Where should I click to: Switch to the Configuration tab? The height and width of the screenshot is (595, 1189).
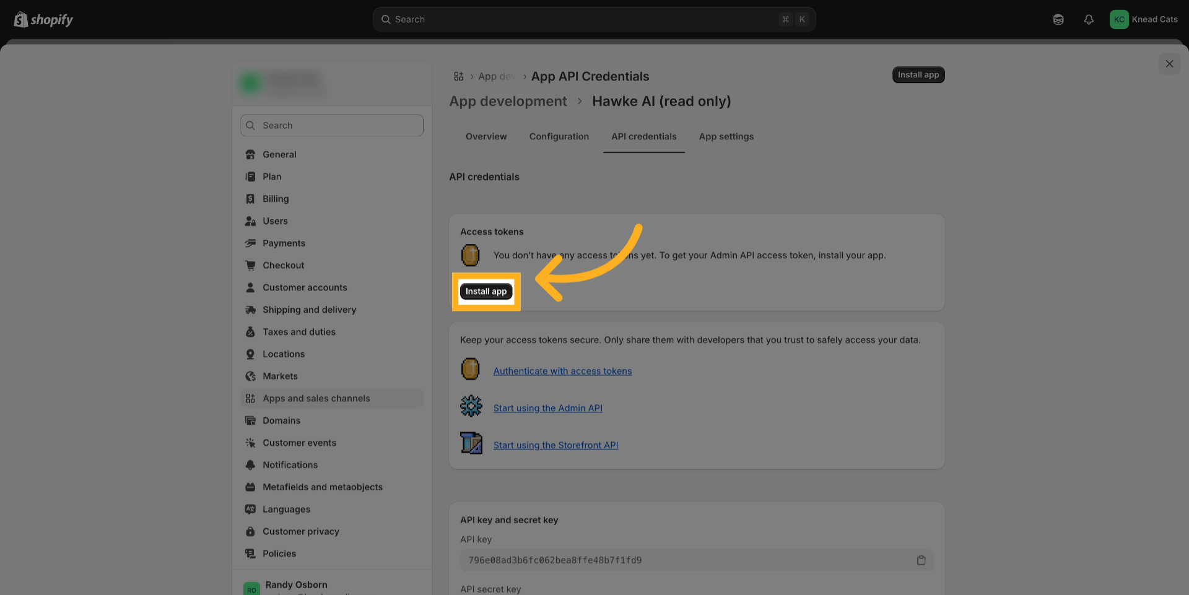(x=559, y=137)
